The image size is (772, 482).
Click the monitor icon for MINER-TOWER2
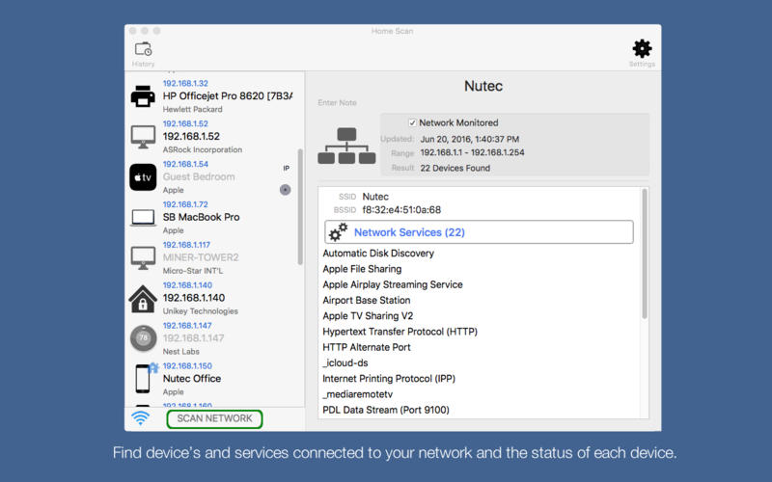(x=143, y=257)
